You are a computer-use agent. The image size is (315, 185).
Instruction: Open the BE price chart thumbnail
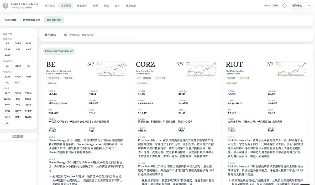point(111,69)
